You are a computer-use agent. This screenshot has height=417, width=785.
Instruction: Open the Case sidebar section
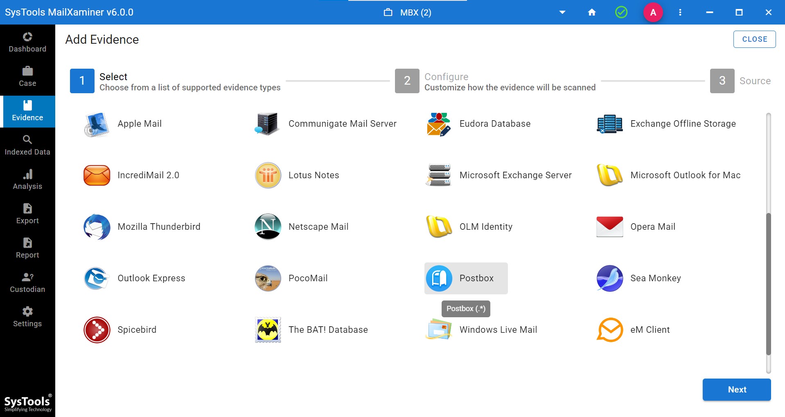(x=27, y=77)
